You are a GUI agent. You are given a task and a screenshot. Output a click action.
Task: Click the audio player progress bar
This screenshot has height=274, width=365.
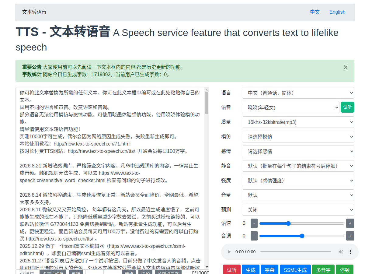tap(296, 252)
